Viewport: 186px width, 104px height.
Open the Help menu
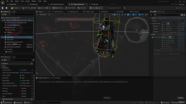[45, 1]
